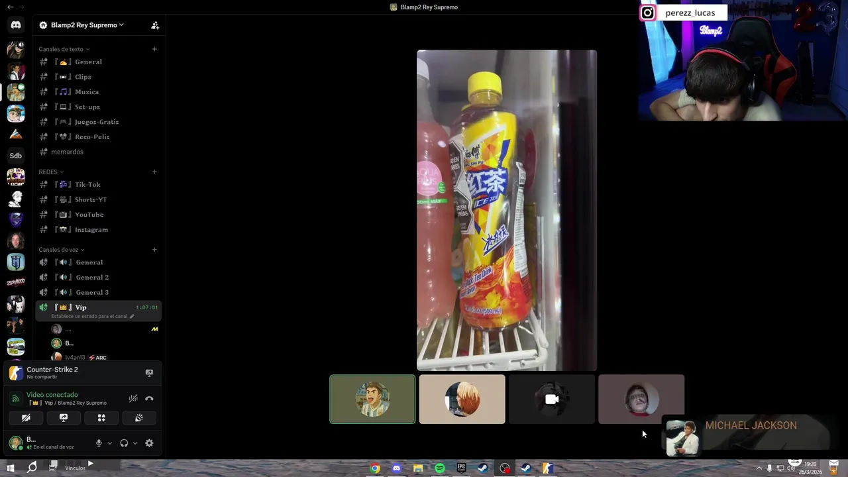The width and height of the screenshot is (848, 477).
Task: Share Counter-Strike 2 screen icon
Action: 149,373
